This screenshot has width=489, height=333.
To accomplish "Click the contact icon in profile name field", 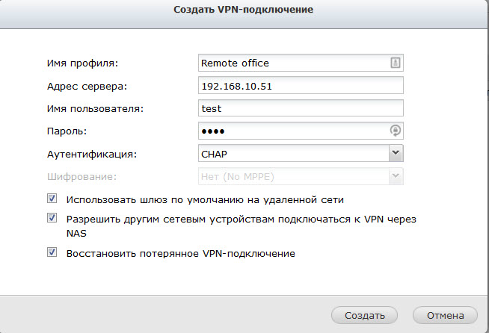I will point(395,63).
